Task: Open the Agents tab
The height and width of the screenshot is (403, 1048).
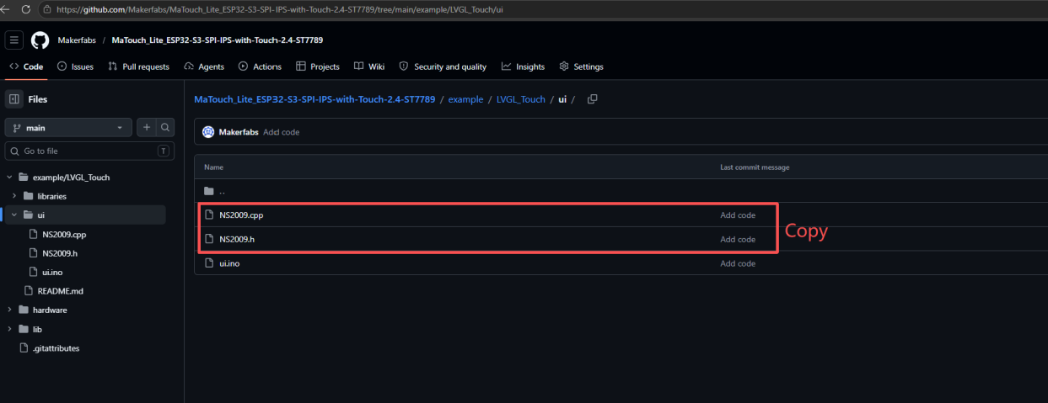Action: point(204,66)
